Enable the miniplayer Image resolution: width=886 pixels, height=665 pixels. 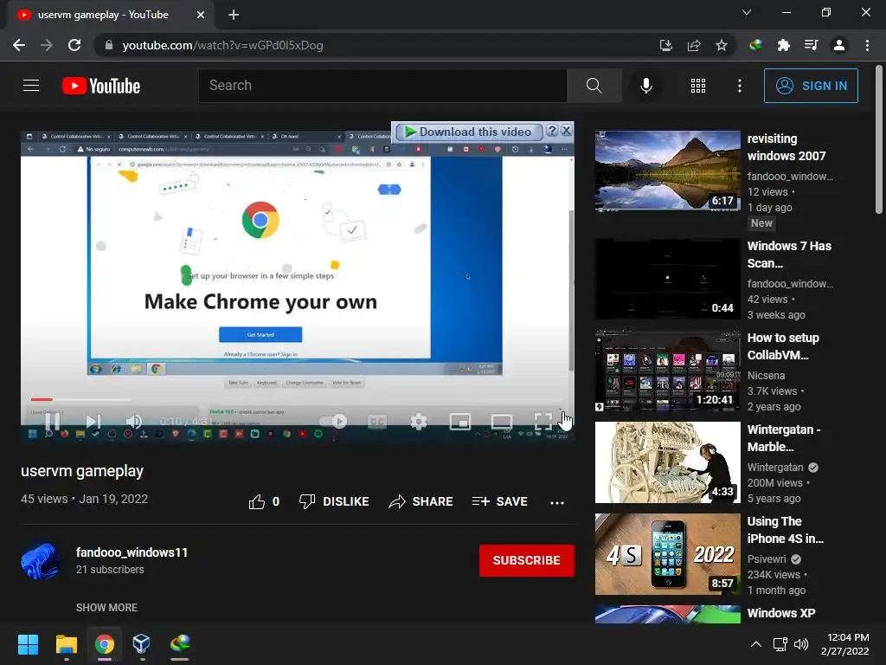[x=460, y=422]
